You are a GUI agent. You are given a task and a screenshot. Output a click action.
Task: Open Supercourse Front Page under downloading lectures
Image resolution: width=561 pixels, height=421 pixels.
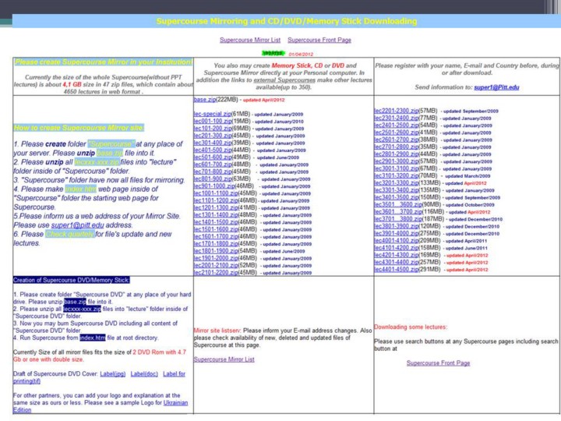point(438,363)
